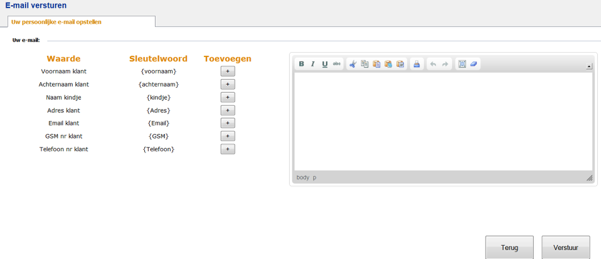This screenshot has height=259, width=601.
Task: Add the {Email} keyword via plus button
Action: point(228,123)
